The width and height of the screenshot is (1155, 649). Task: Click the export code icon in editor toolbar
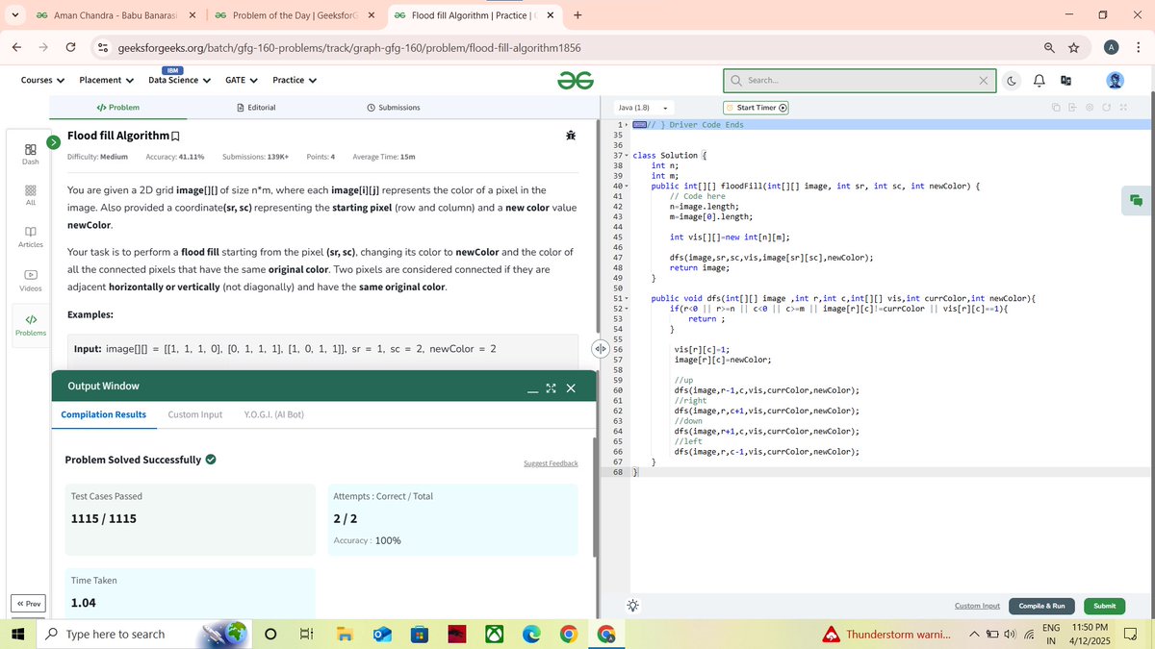point(1072,107)
